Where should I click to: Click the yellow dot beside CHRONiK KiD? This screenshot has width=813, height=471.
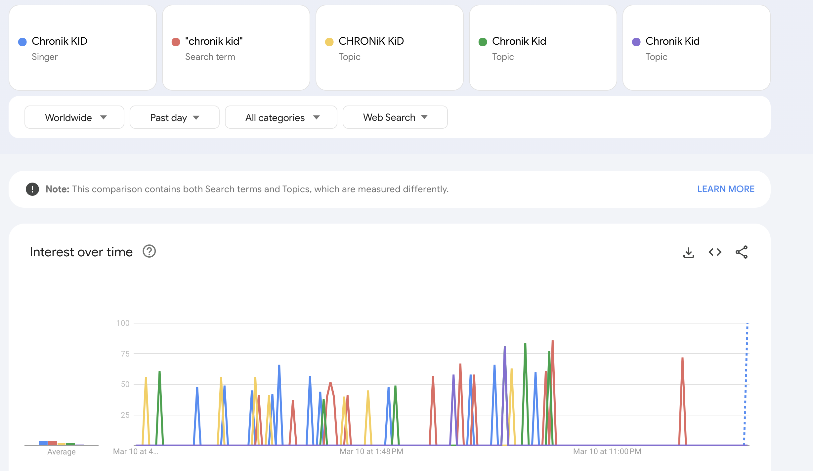click(x=329, y=42)
